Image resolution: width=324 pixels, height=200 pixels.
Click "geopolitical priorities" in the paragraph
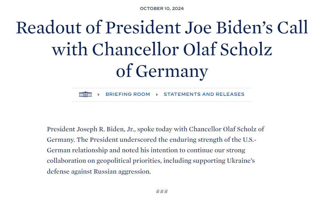(129, 161)
